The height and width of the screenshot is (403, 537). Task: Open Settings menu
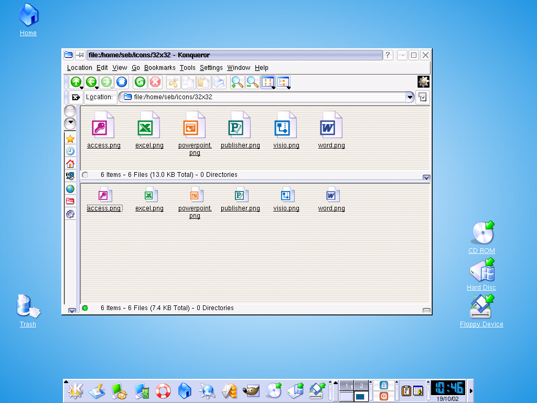(x=211, y=68)
